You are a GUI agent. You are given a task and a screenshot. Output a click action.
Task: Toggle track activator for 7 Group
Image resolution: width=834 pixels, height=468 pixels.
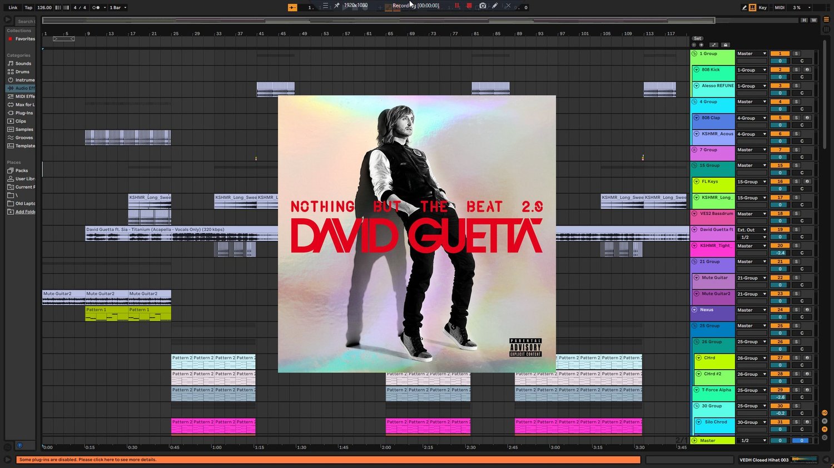[x=780, y=150]
